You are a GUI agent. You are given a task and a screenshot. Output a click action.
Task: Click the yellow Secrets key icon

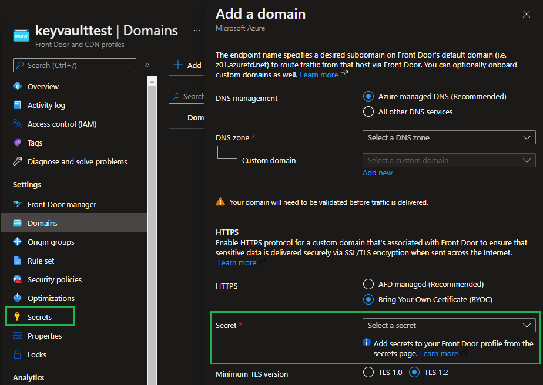pyautogui.click(x=17, y=317)
